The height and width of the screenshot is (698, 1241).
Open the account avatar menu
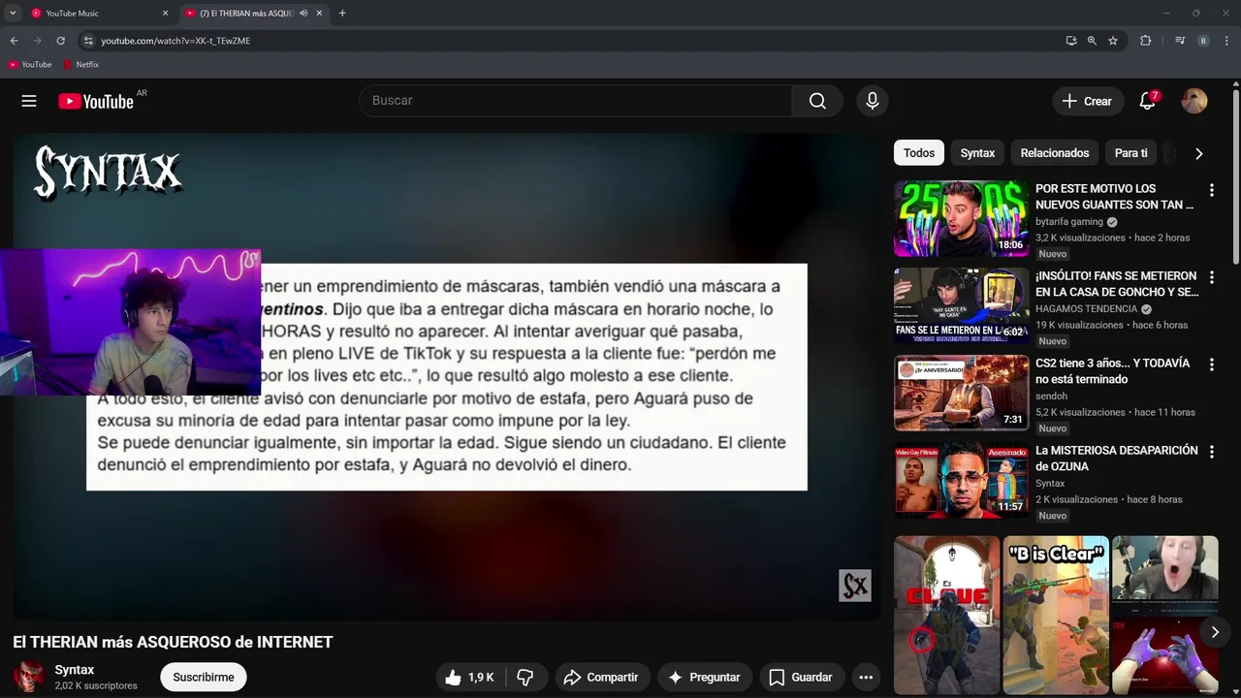pyautogui.click(x=1194, y=101)
